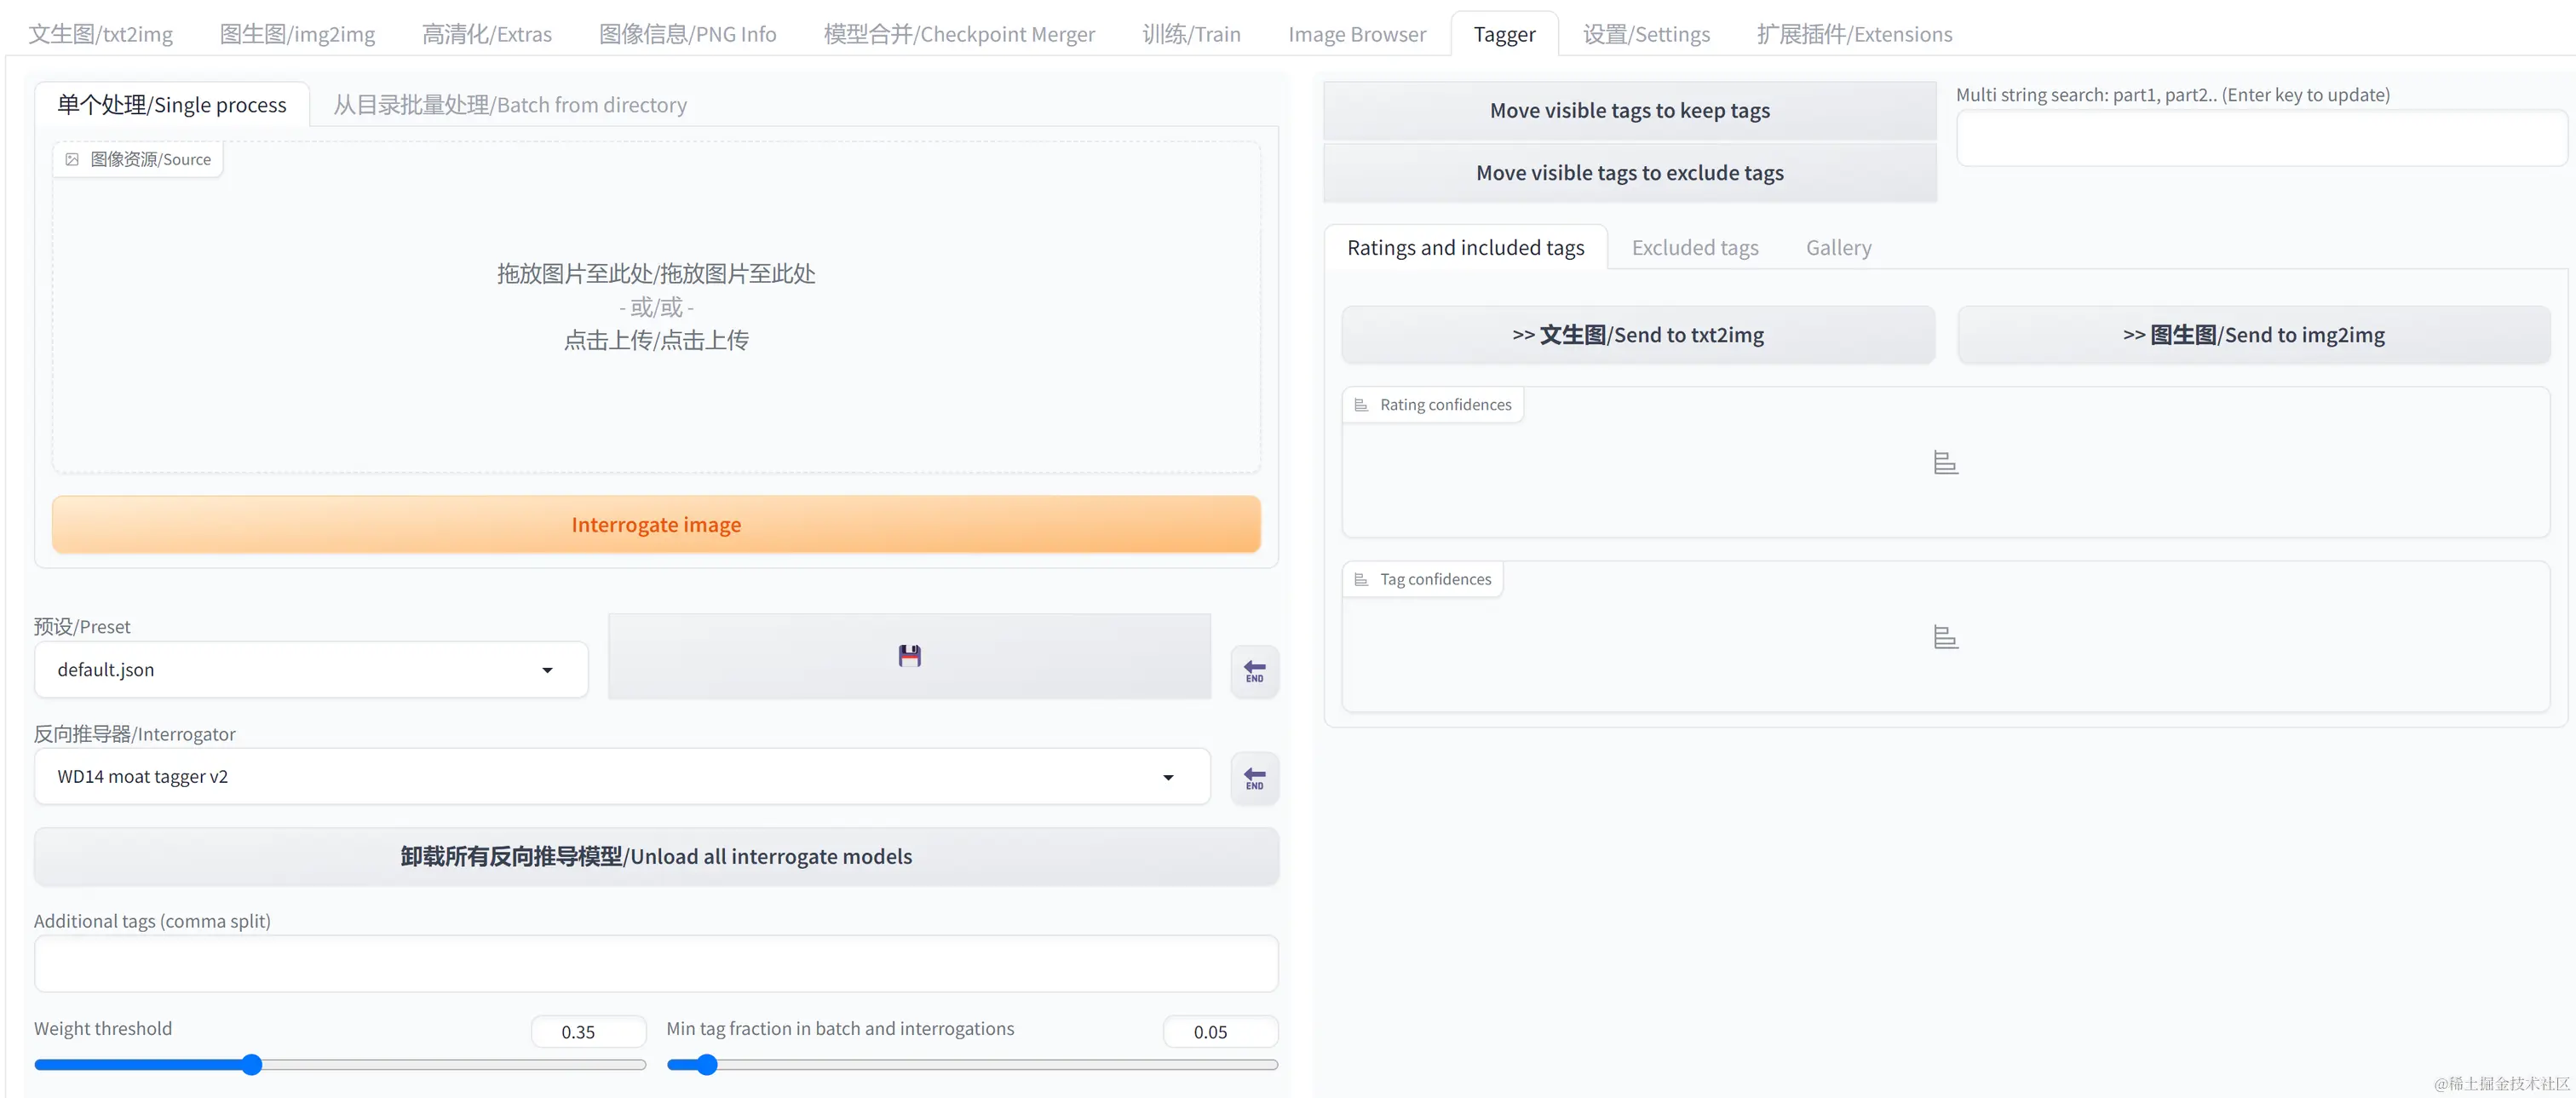Screen dimensions: 2576x1098
Task: Click the END arrow icon beside Interrogator
Action: tap(1254, 778)
